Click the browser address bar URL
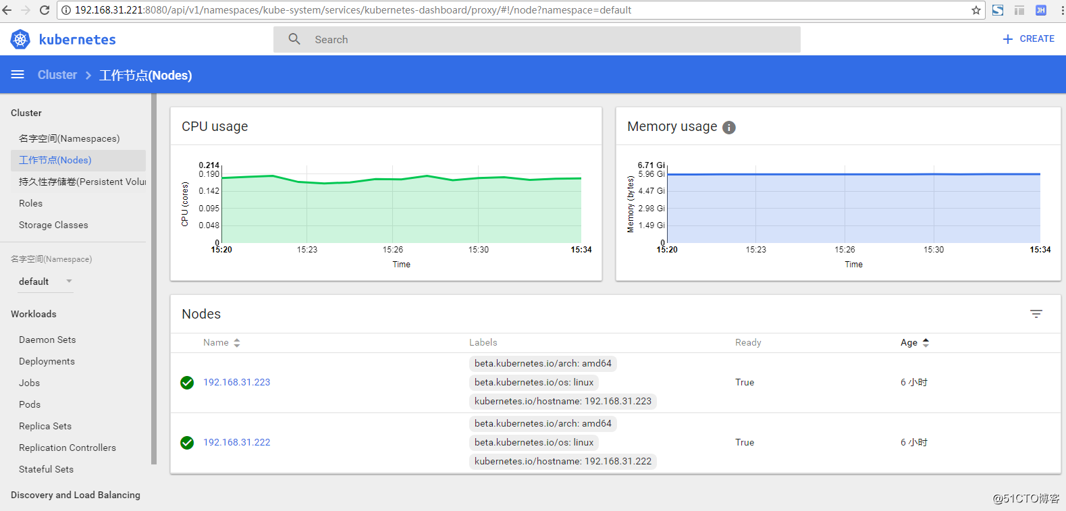1066x511 pixels. [x=353, y=10]
